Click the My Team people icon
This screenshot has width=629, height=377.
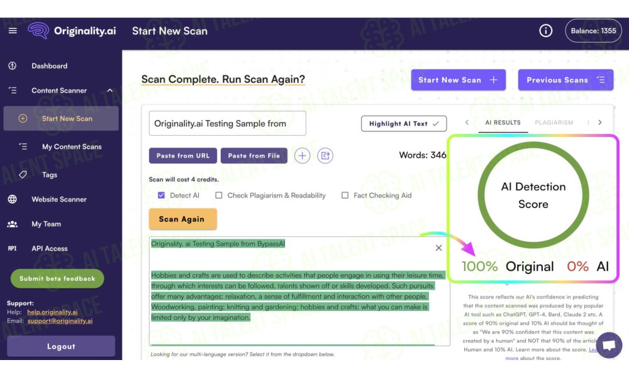click(13, 224)
